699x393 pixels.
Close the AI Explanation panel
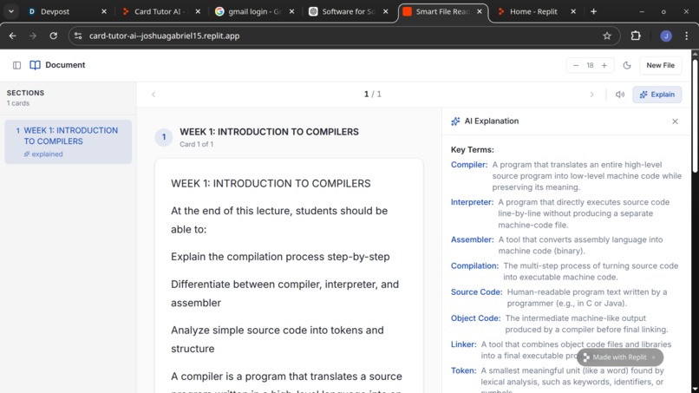(x=675, y=121)
